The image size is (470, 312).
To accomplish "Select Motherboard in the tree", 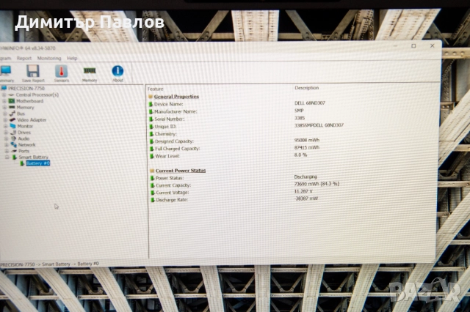I will pos(29,101).
